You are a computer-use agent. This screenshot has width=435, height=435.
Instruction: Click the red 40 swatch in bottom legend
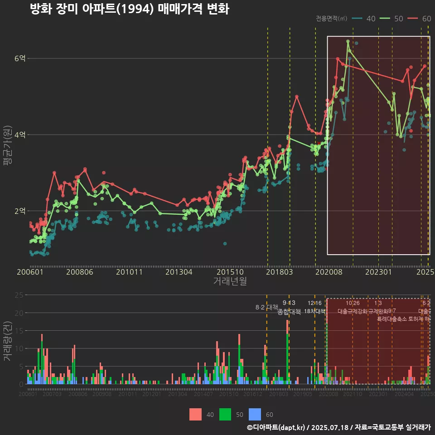pyautogui.click(x=195, y=415)
